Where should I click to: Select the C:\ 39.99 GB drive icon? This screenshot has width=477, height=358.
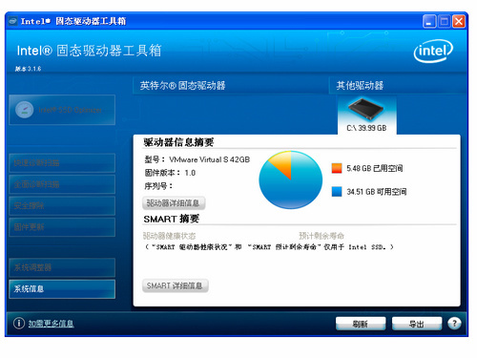[x=366, y=116]
